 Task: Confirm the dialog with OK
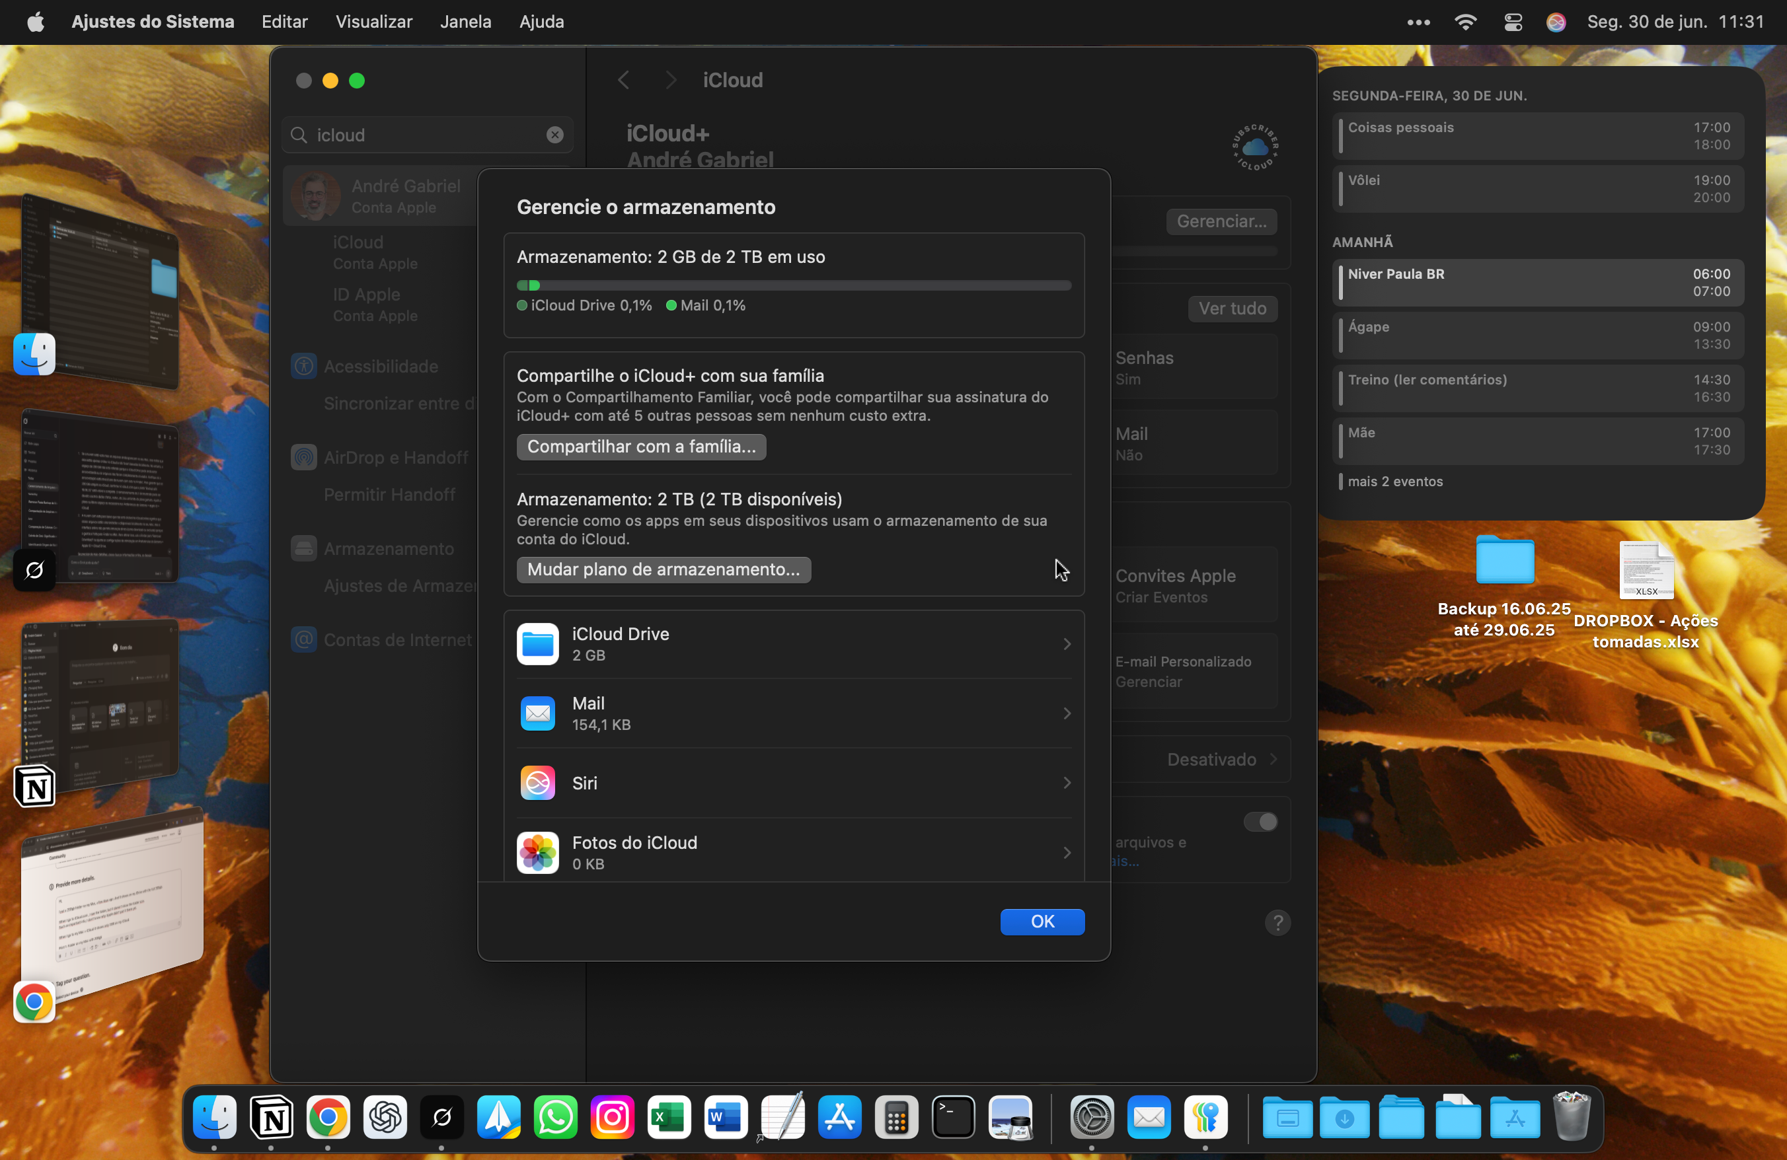coord(1042,922)
